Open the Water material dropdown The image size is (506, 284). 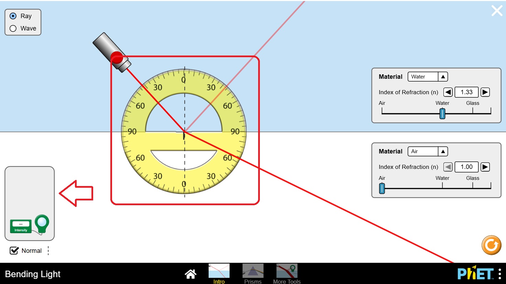[x=428, y=77]
